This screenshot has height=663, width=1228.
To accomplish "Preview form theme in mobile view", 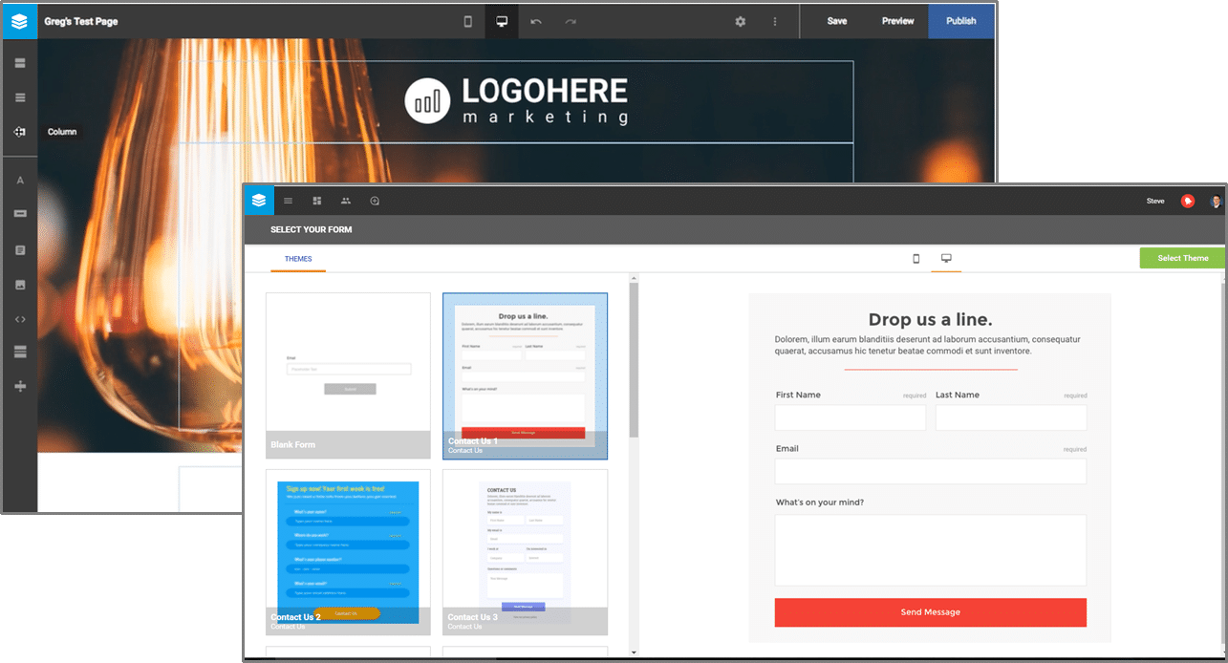I will (x=916, y=258).
